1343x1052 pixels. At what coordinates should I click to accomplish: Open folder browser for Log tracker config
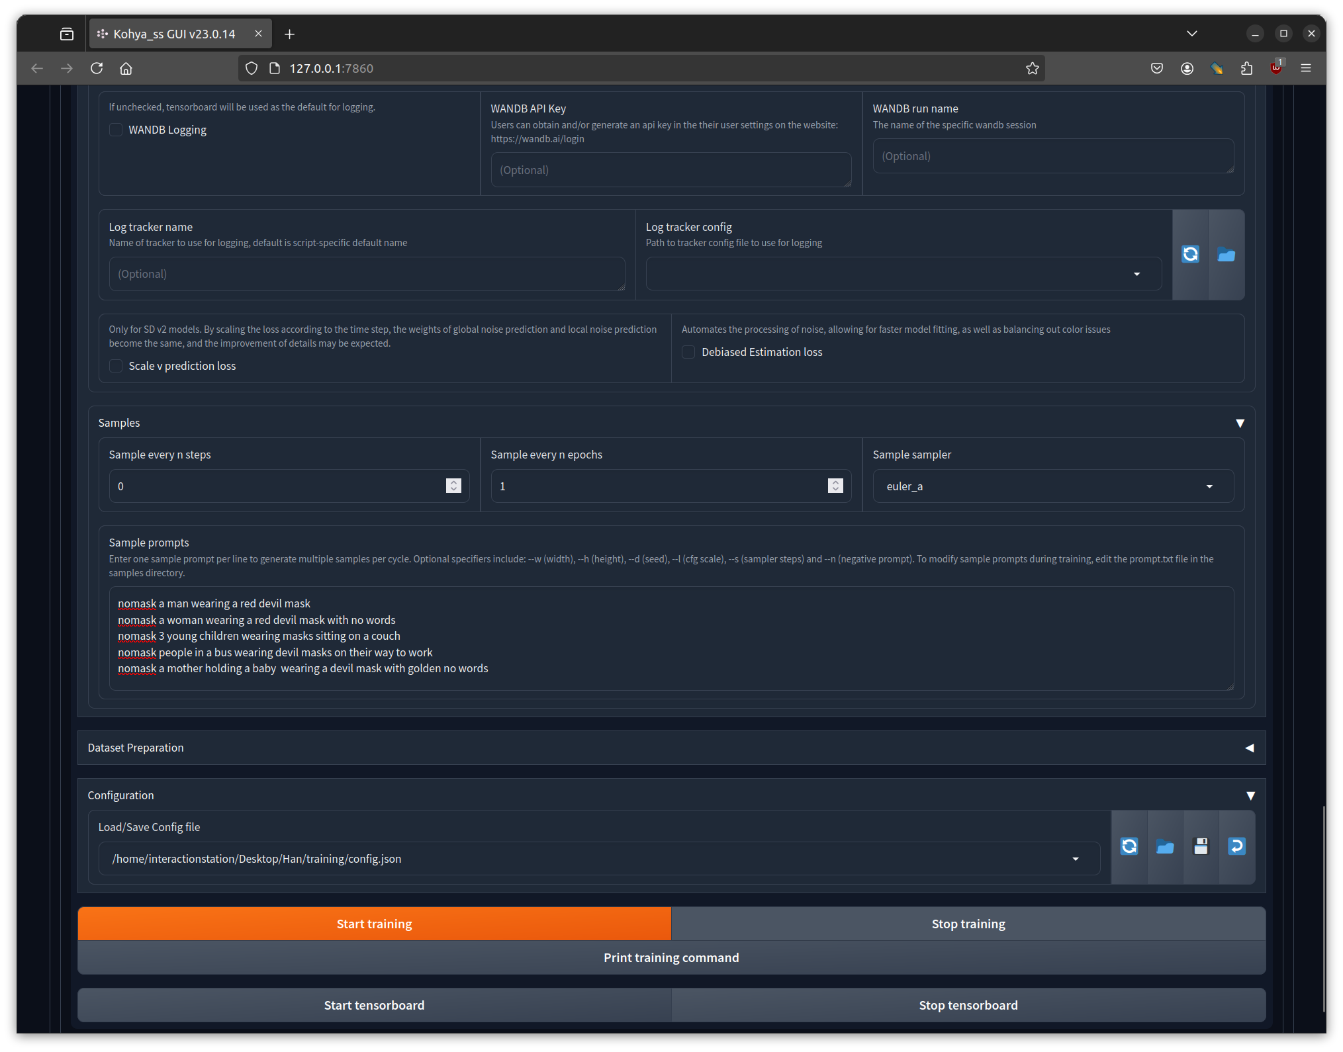(1226, 255)
